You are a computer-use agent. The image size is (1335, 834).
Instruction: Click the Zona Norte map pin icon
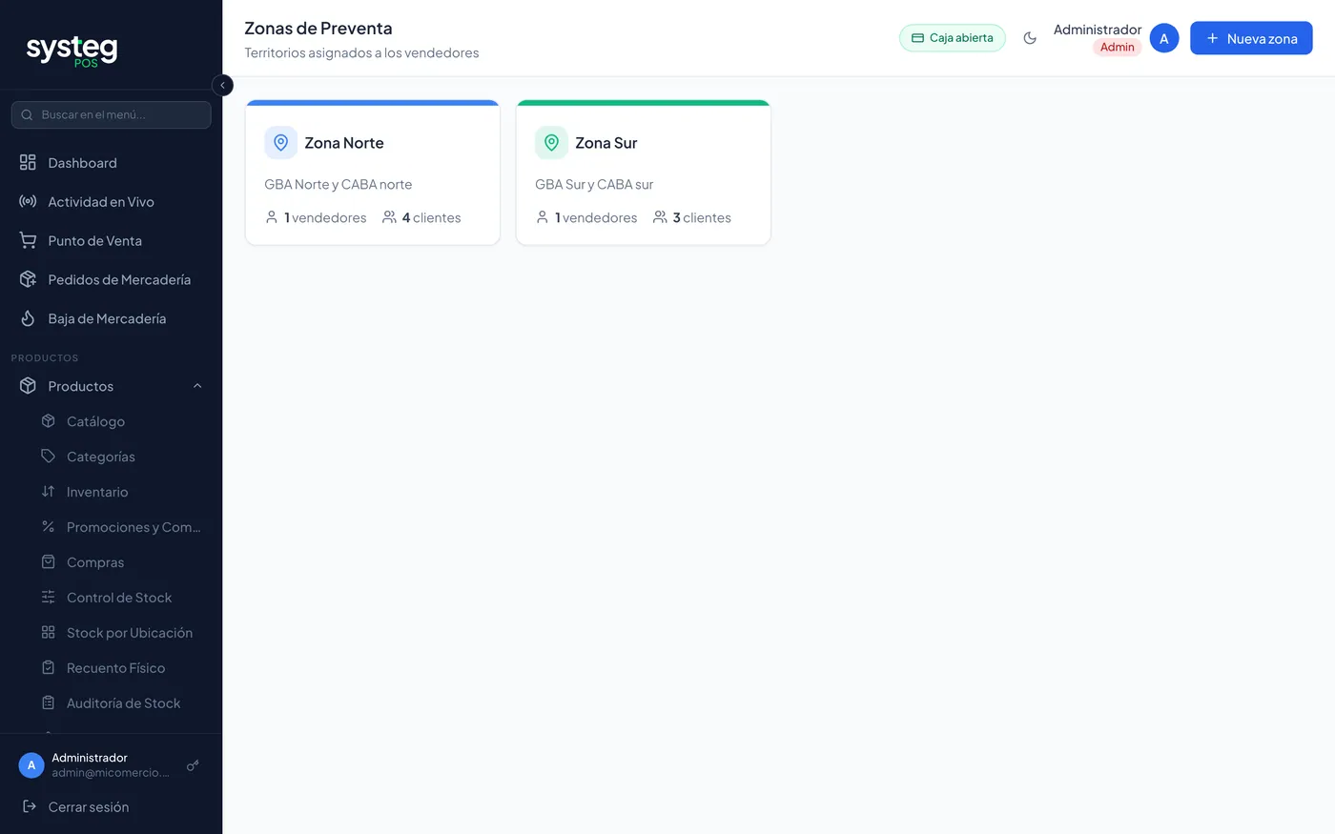(281, 143)
